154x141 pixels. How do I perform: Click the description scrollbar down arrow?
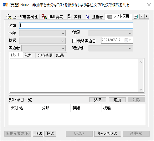pyautogui.click(x=141, y=90)
